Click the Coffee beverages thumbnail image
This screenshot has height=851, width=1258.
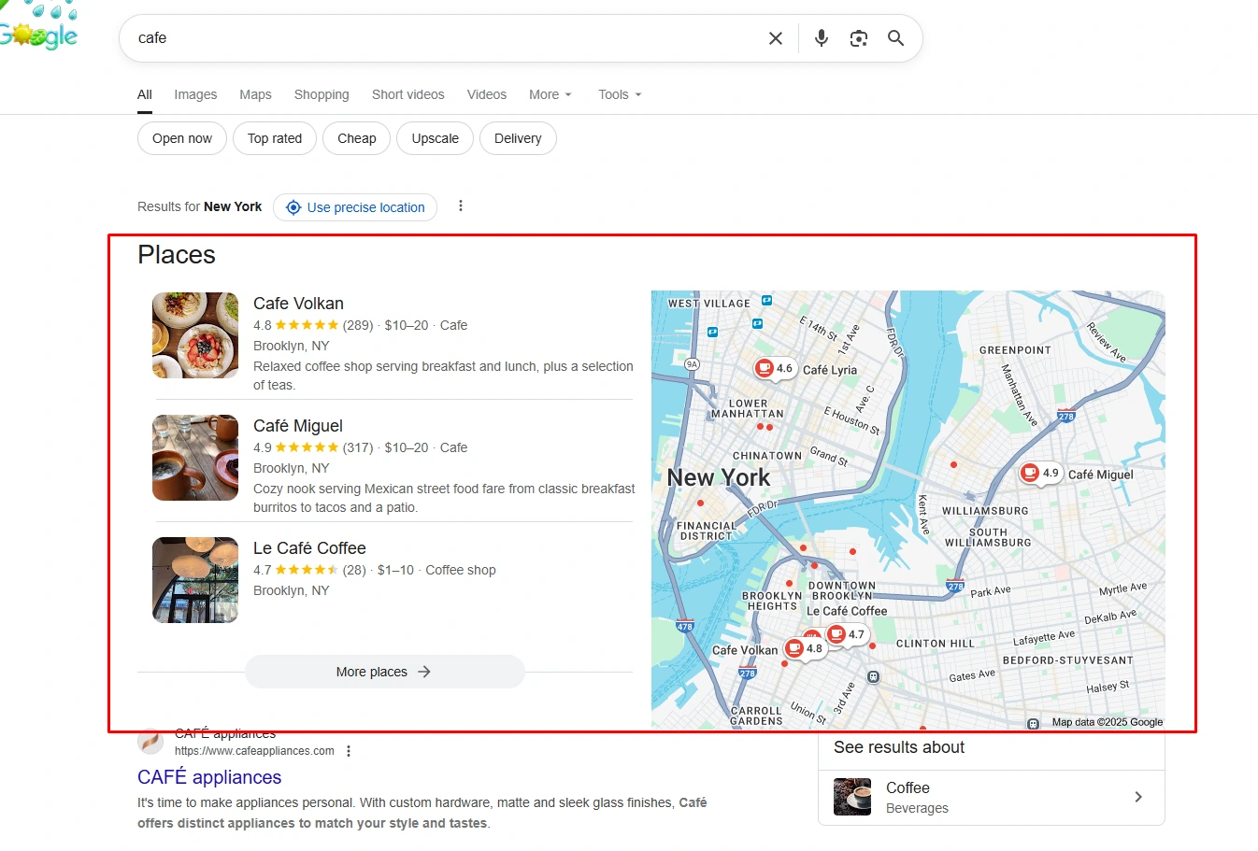click(x=852, y=797)
